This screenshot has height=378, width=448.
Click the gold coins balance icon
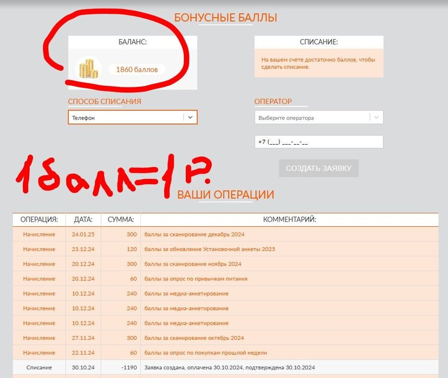tap(89, 69)
